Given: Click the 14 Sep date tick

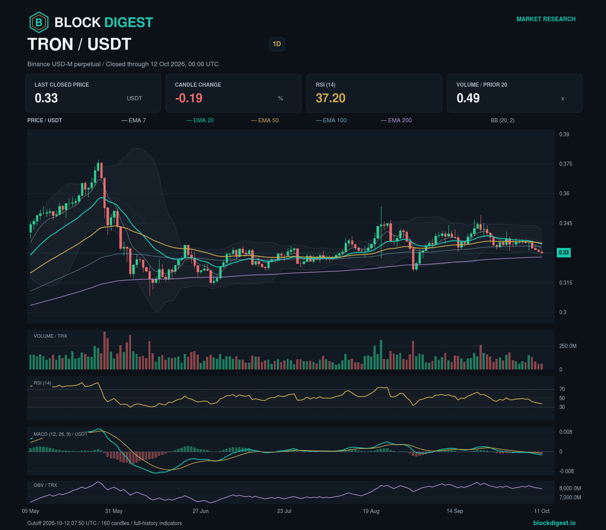Looking at the screenshot, I should click(x=455, y=511).
